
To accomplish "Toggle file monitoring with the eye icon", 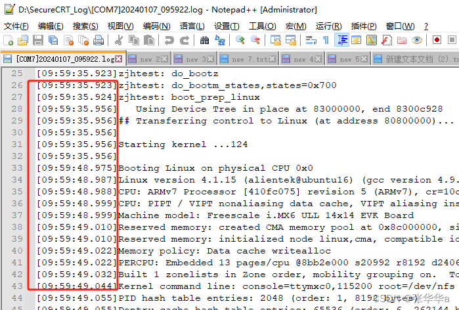I will pos(417,40).
